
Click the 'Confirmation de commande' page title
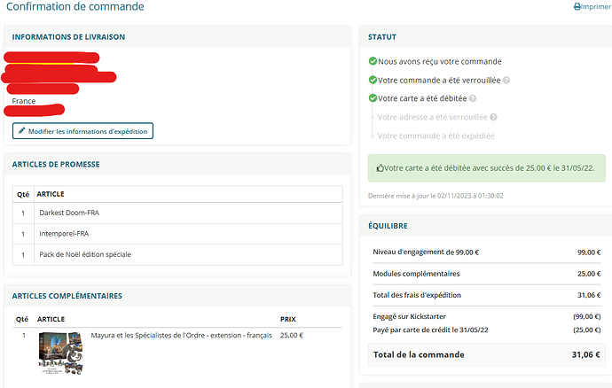point(75,6)
